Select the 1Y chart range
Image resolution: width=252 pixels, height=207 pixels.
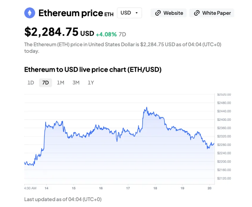tap(91, 83)
